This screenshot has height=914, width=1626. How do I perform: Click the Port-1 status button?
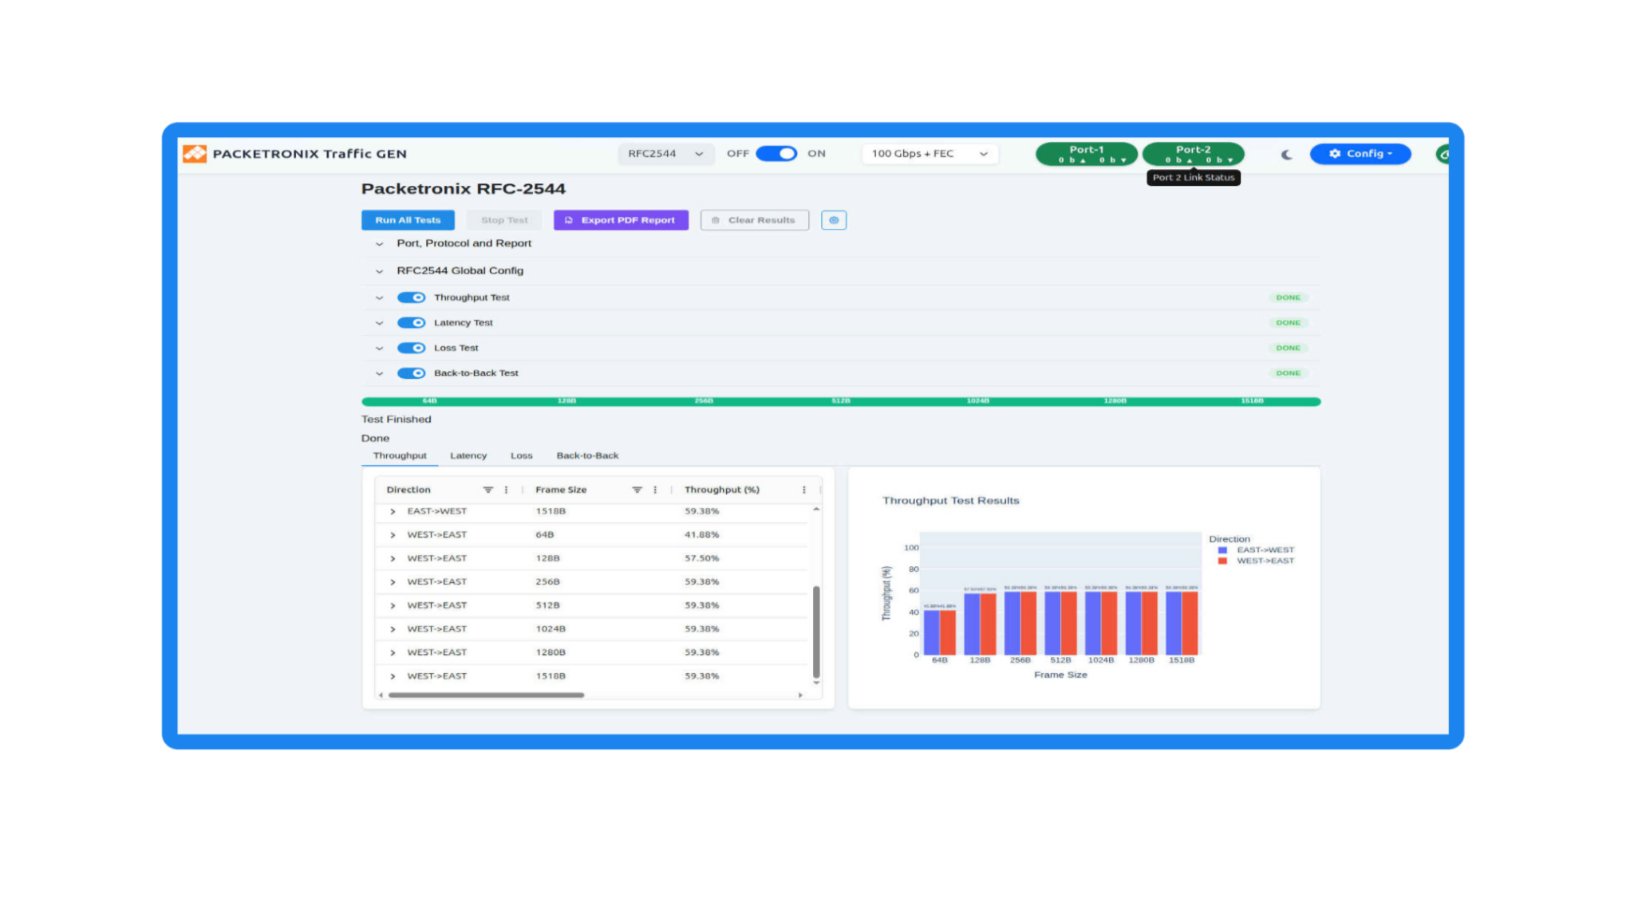[x=1086, y=154]
